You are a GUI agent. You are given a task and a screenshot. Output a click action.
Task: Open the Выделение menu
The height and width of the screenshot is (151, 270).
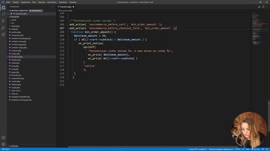click(25, 2)
